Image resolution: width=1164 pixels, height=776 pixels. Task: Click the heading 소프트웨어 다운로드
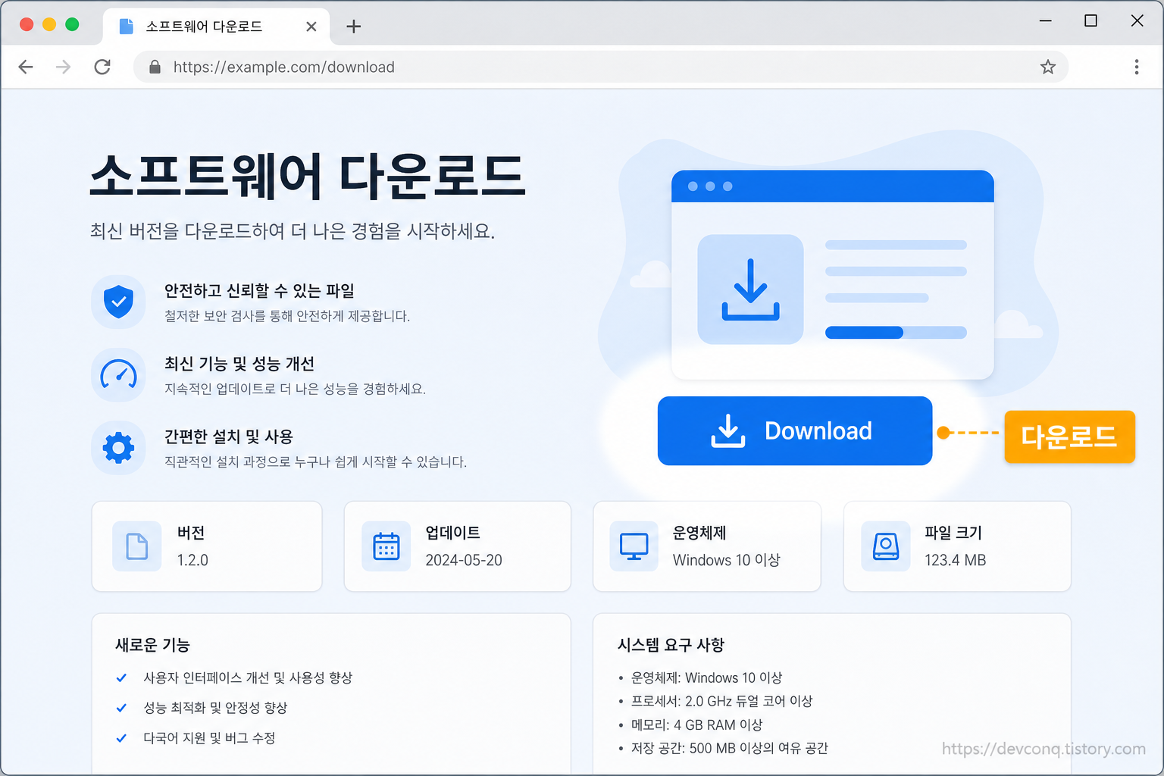pyautogui.click(x=307, y=176)
